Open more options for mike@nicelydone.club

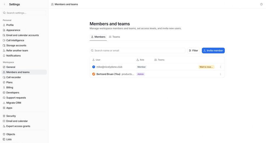point(220,67)
